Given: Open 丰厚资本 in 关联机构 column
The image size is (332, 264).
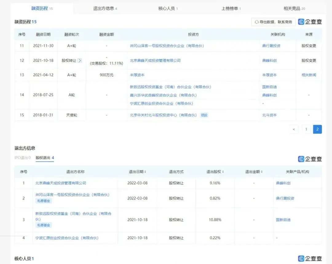Looking at the screenshot, I should [x=269, y=75].
